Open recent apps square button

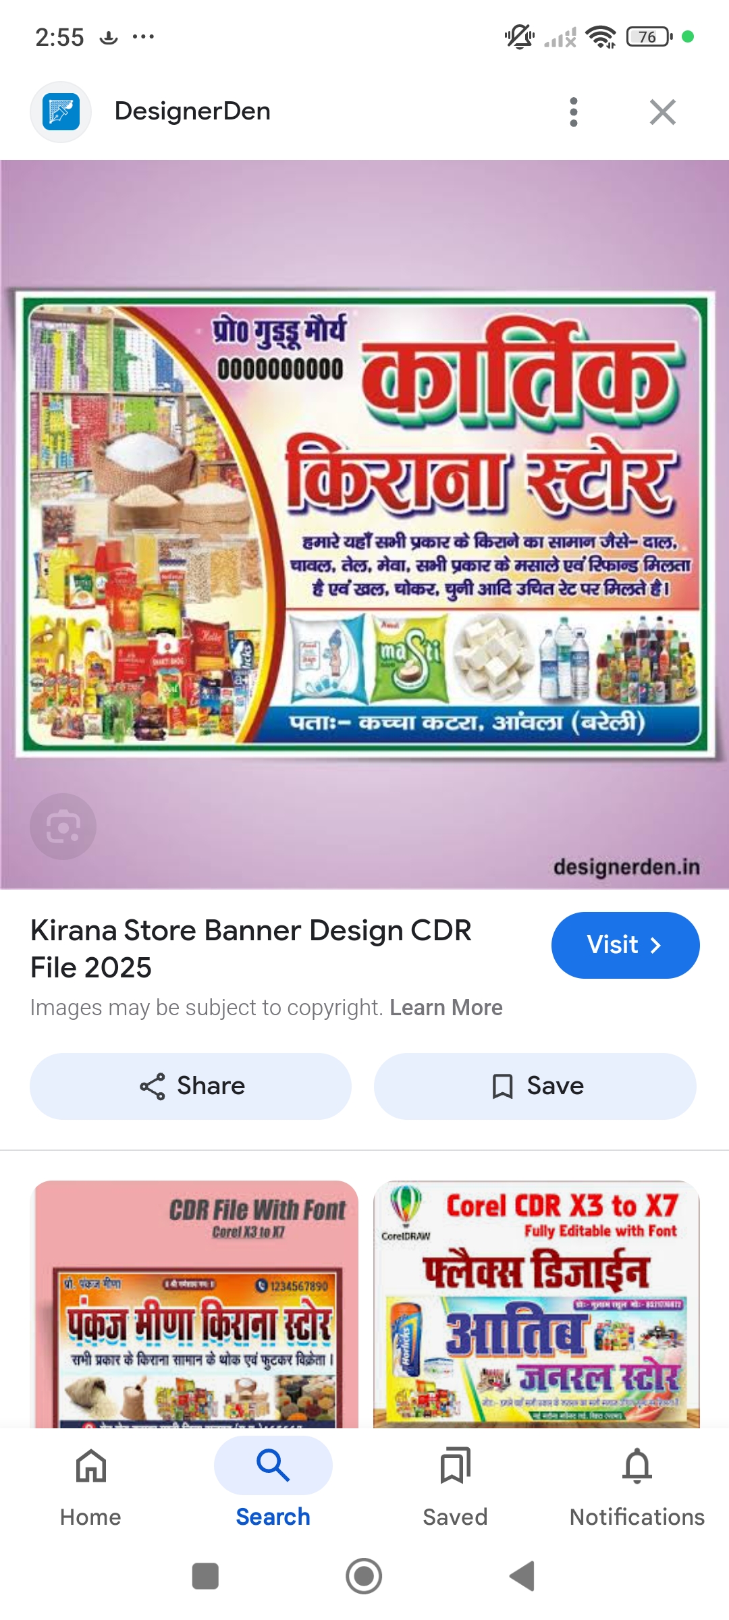[205, 1576]
